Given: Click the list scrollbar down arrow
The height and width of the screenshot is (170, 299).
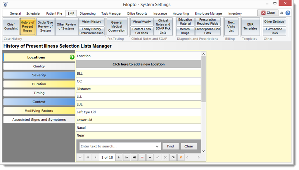Looking at the screenshot, I should 204,151.
